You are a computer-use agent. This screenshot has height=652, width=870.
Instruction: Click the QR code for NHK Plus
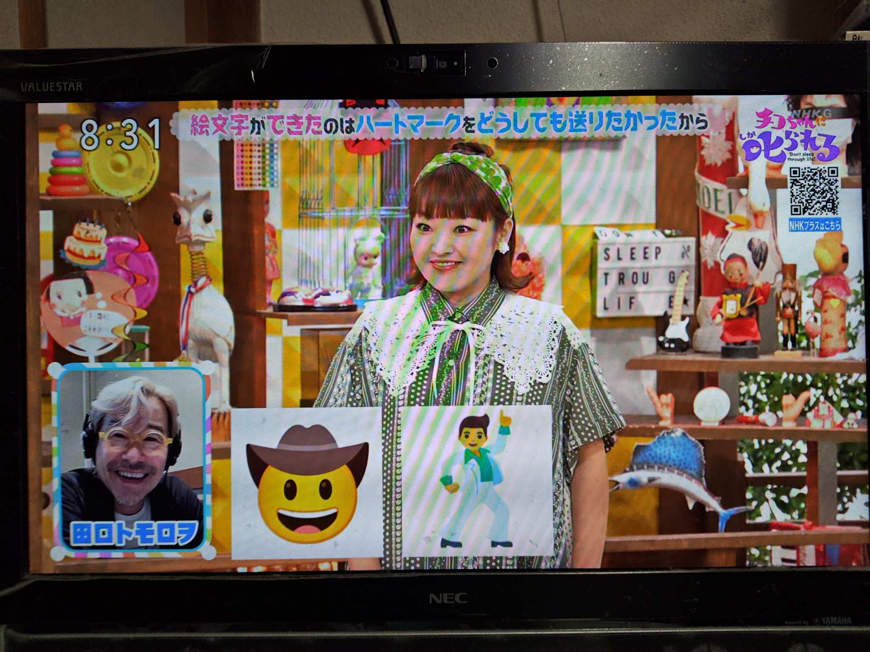pos(815,191)
